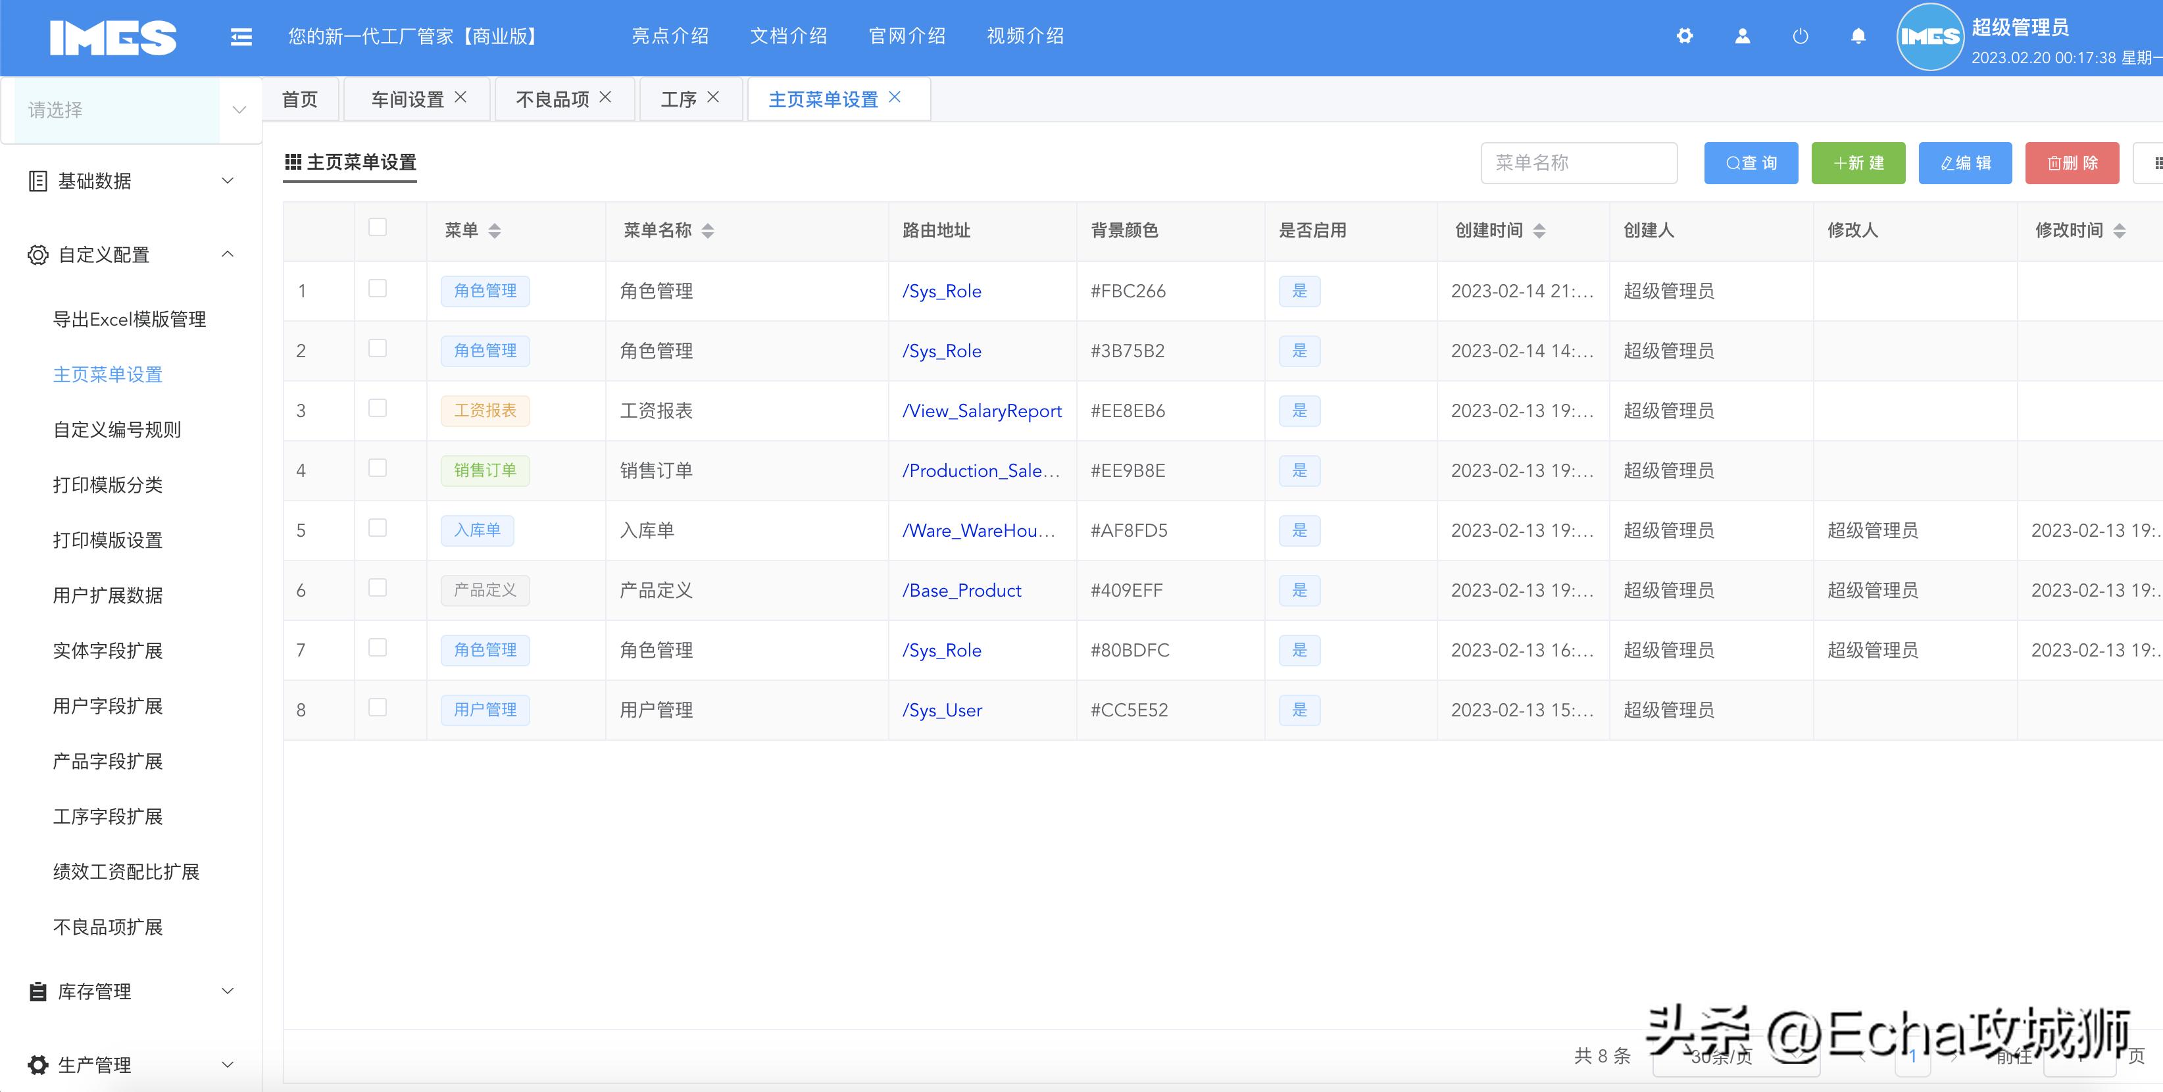
Task: Collapse the sidebar using the hamburger icon
Action: (x=241, y=36)
